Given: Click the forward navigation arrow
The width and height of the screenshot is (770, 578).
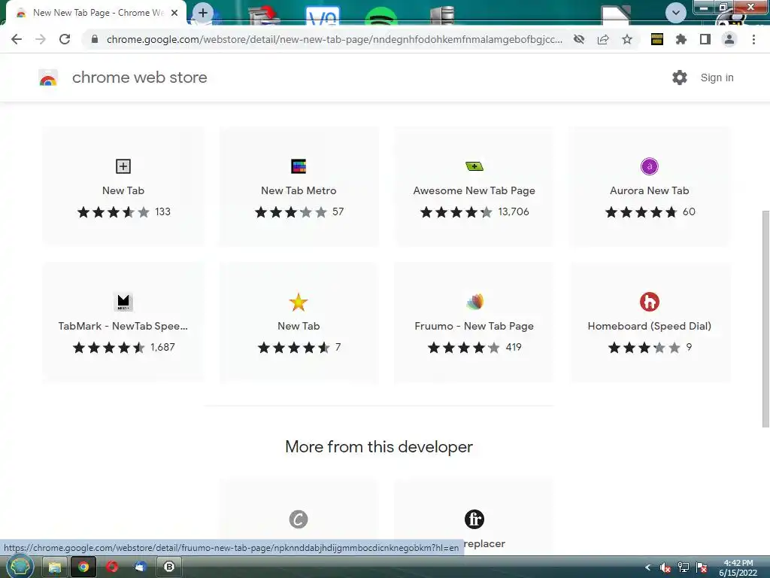Looking at the screenshot, I should [x=41, y=39].
